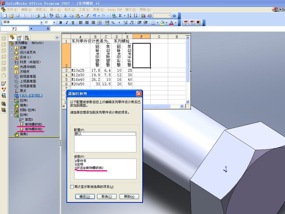Select $零件号 in parameters list
Viewport: 285px width, 214px height.
81,161
